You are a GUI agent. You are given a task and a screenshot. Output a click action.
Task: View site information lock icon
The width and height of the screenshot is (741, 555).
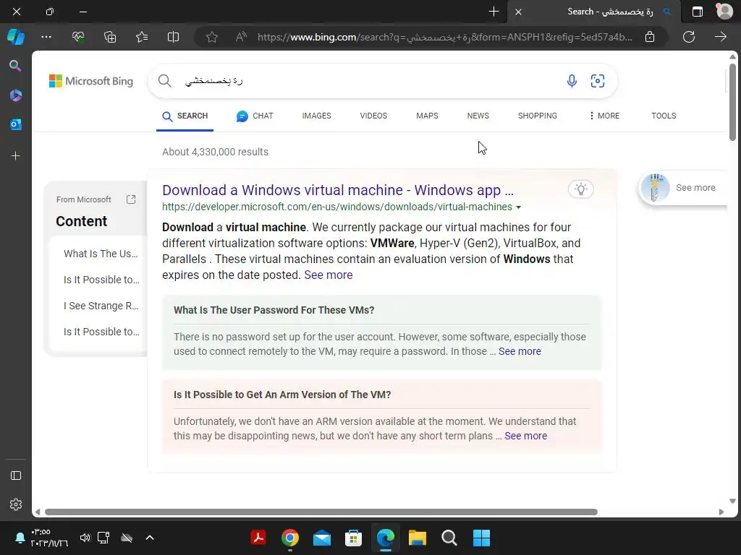click(650, 37)
